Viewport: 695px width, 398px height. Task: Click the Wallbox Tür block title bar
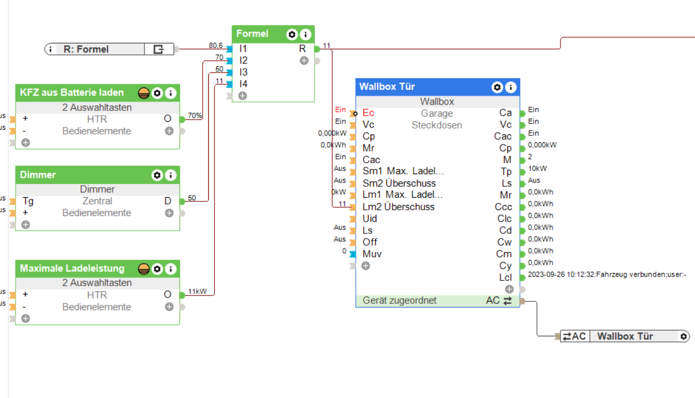click(x=438, y=87)
